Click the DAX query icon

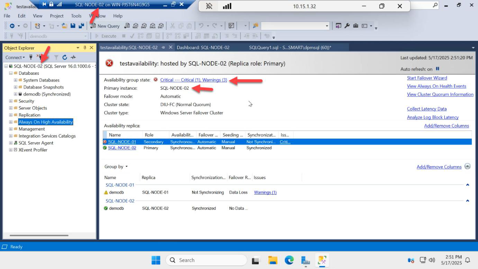click(x=161, y=26)
